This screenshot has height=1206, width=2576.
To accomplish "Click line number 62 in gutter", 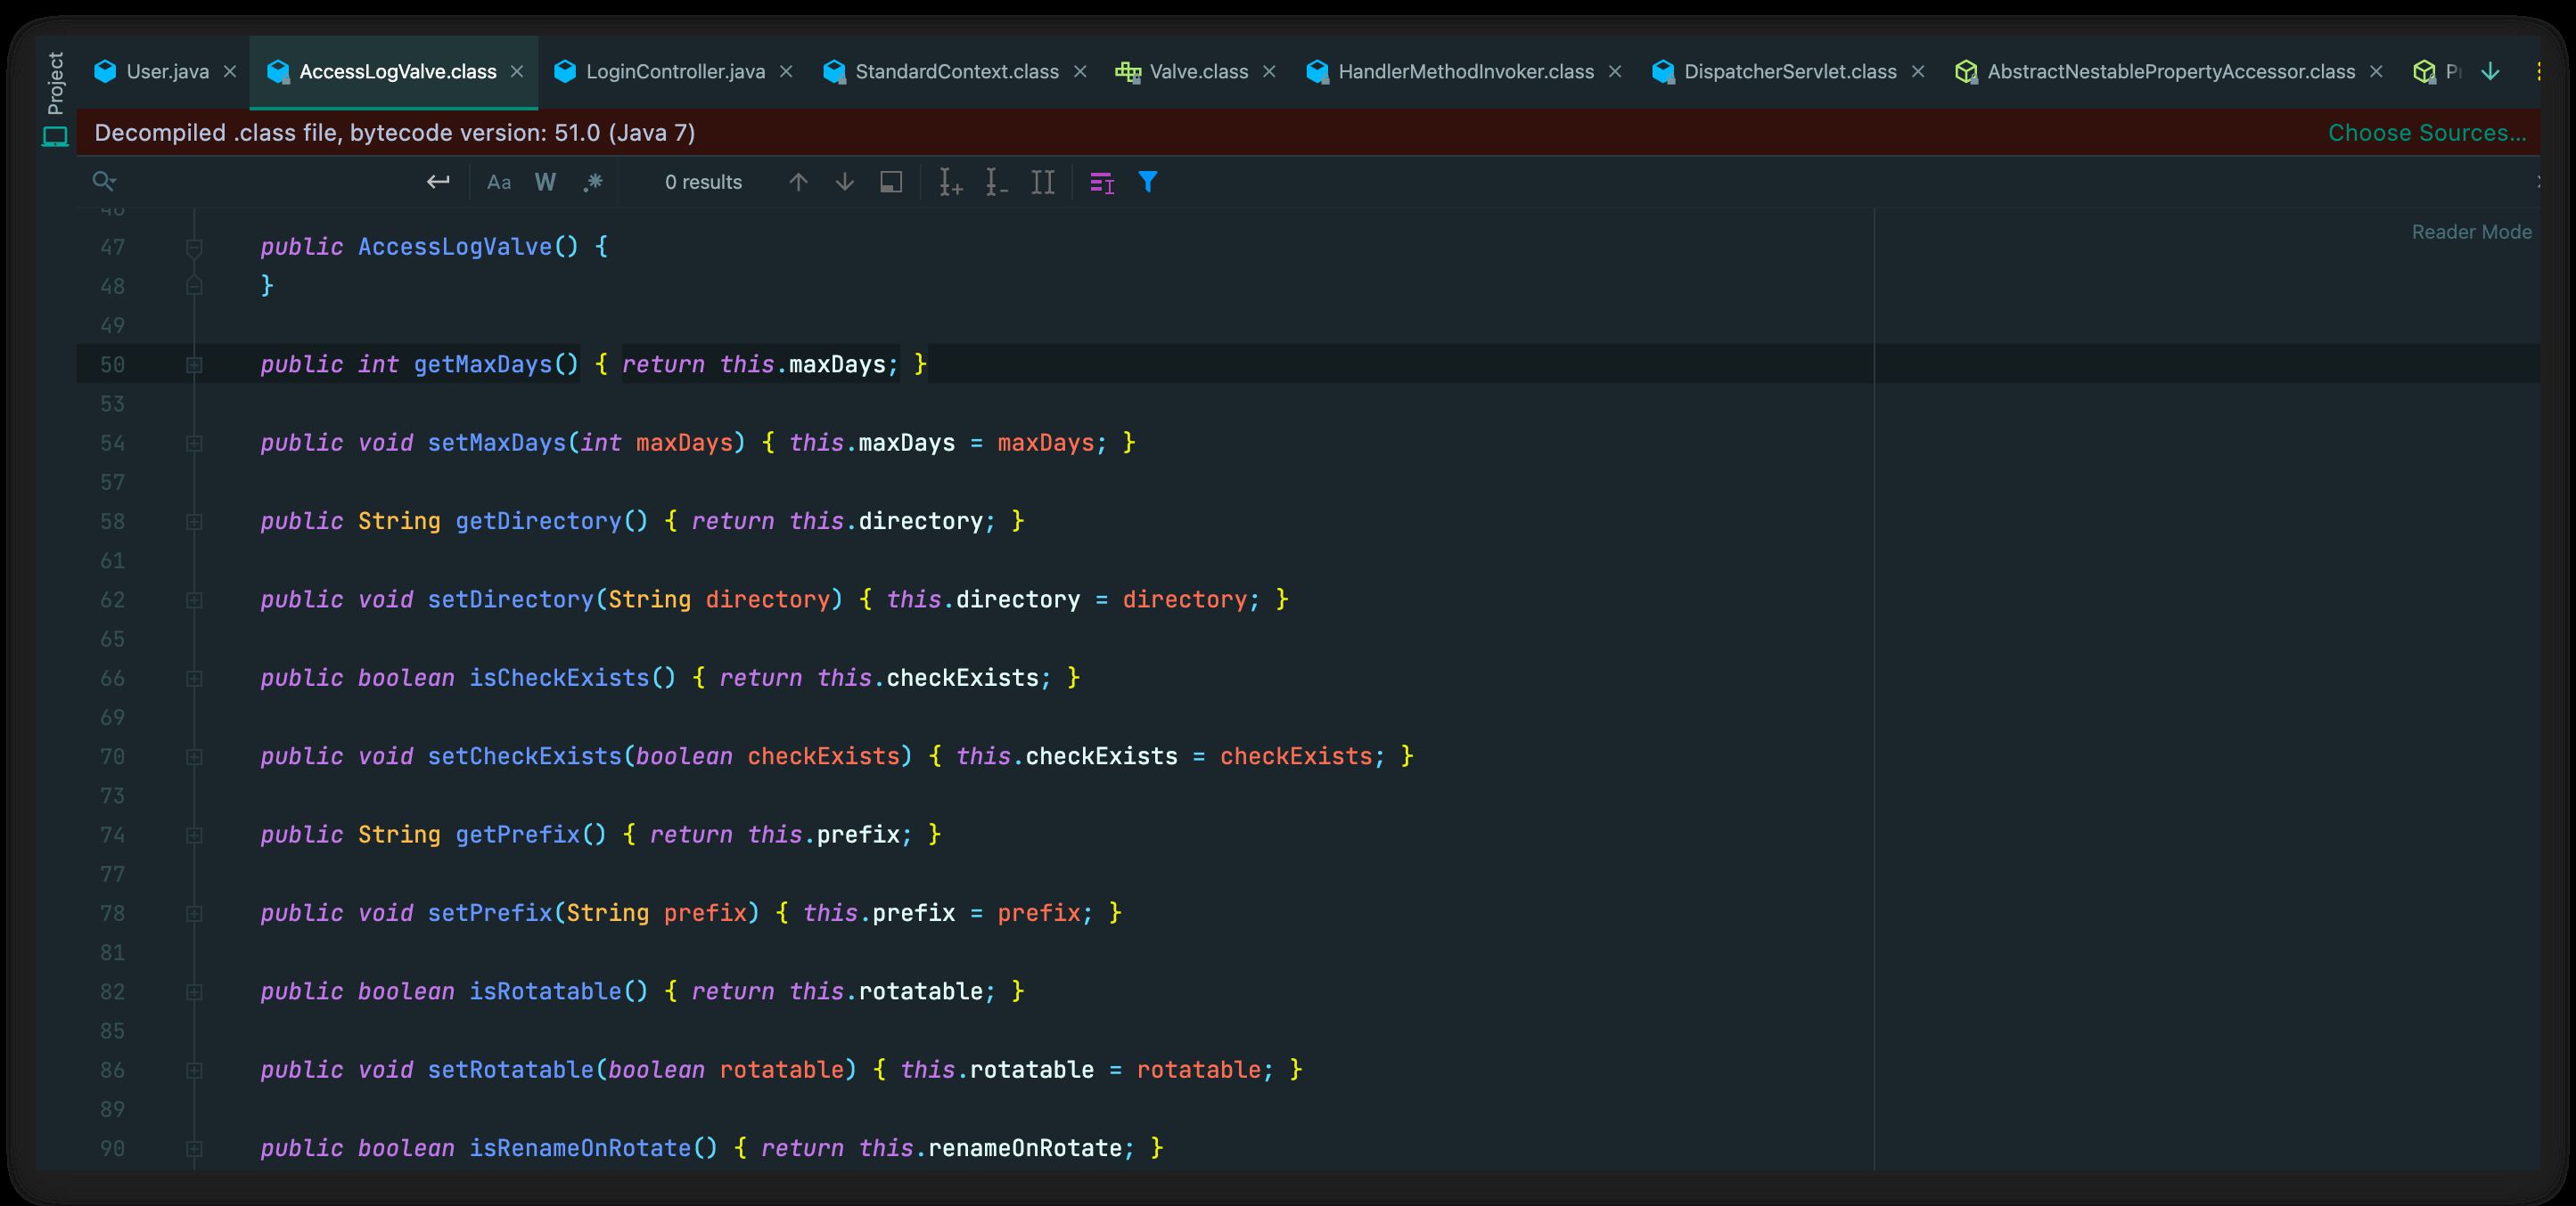I will pyautogui.click(x=112, y=599).
